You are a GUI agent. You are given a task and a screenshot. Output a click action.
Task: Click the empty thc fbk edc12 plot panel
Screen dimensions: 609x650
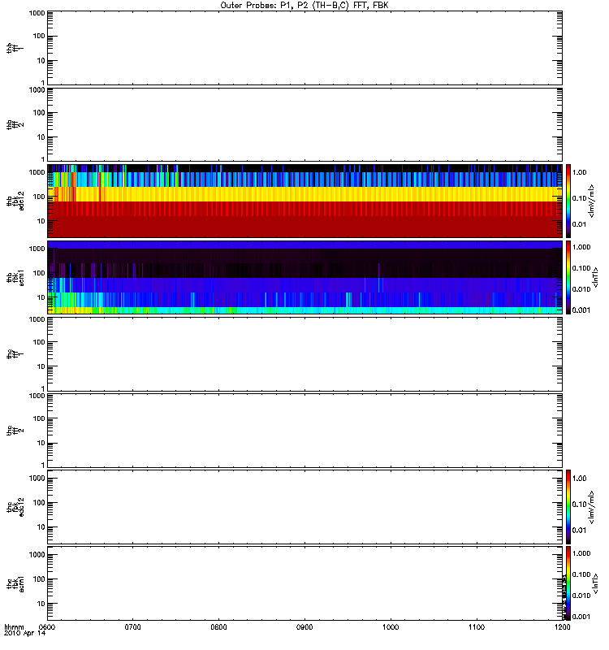click(x=304, y=506)
